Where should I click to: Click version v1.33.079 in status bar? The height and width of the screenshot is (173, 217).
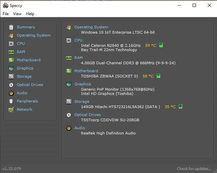pos(12,169)
